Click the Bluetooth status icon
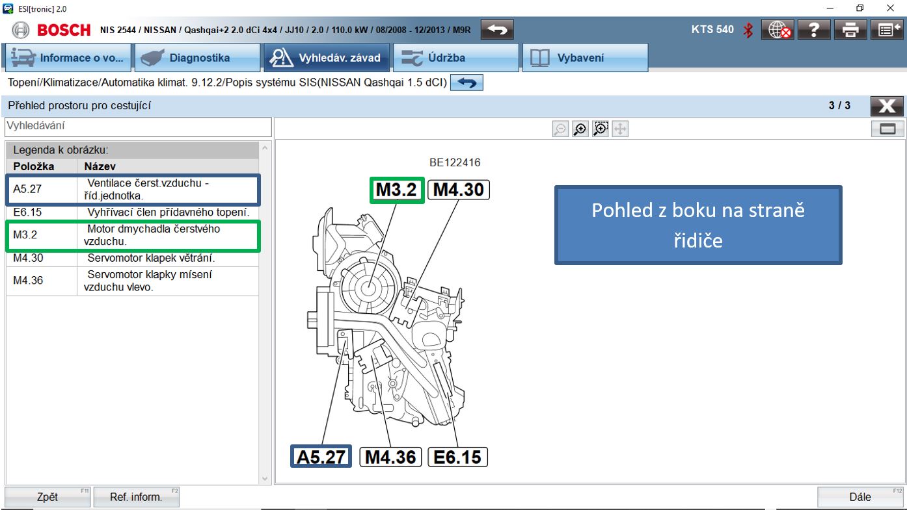 pyautogui.click(x=748, y=30)
